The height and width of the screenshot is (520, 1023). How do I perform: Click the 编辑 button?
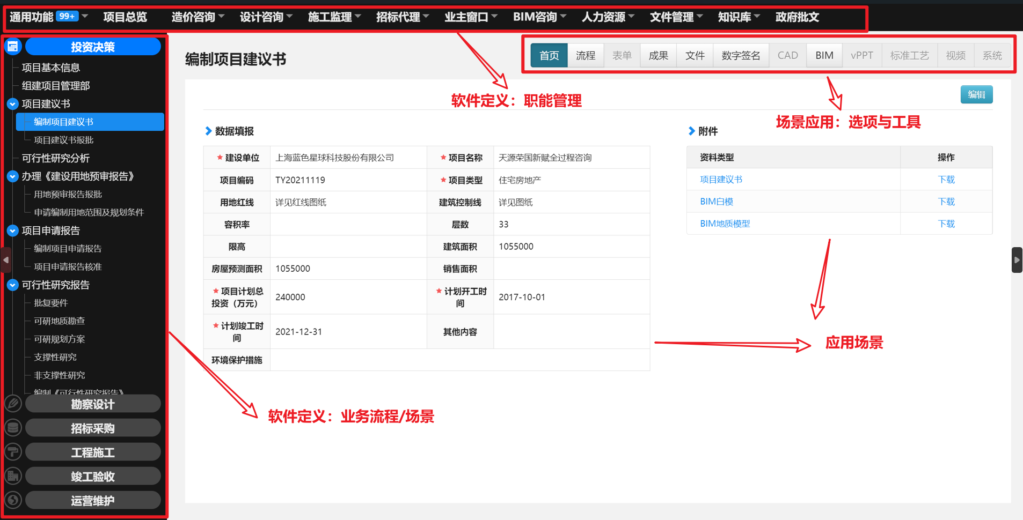pyautogui.click(x=976, y=94)
